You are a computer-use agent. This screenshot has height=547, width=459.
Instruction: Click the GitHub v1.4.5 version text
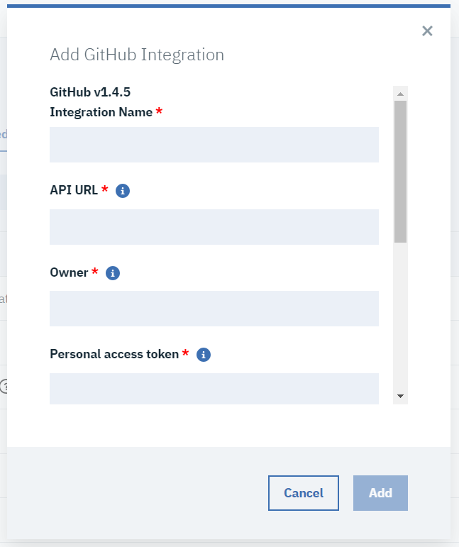pyautogui.click(x=90, y=92)
